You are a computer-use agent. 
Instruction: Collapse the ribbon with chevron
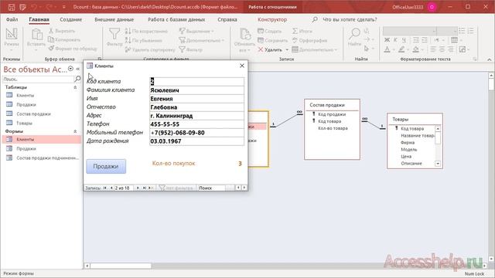(490, 59)
